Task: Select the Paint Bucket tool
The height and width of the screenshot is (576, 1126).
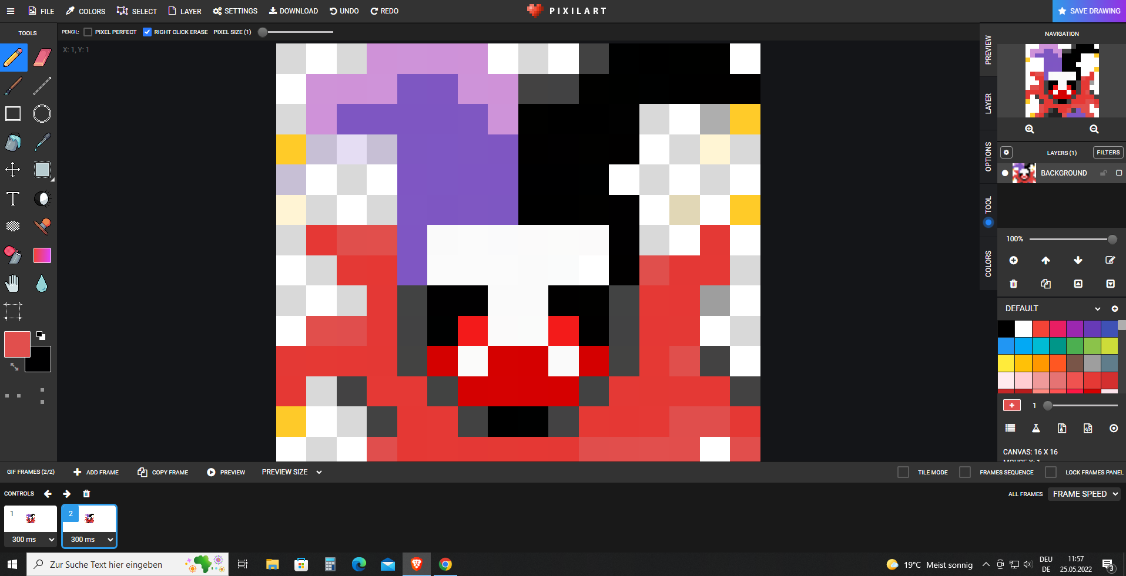Action: point(14,142)
